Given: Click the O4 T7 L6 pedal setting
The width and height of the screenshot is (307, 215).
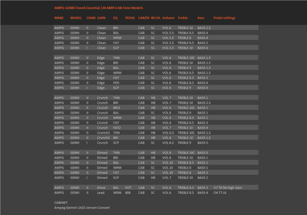Looking at the screenshot, I should [x=220, y=193].
